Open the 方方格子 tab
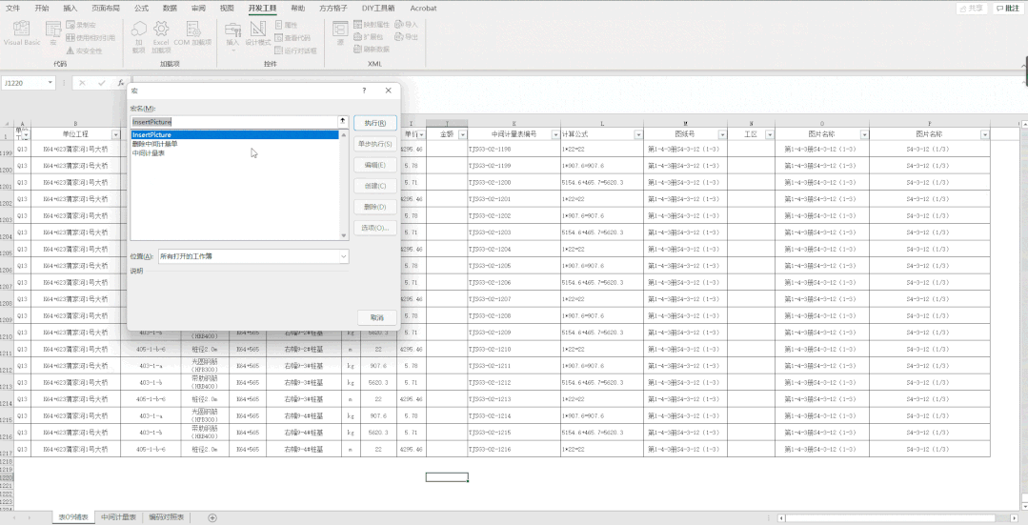This screenshot has height=525, width=1028. [x=334, y=9]
